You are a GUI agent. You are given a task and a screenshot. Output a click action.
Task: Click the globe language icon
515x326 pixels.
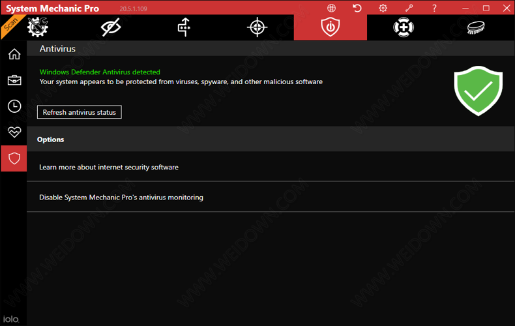tap(332, 8)
